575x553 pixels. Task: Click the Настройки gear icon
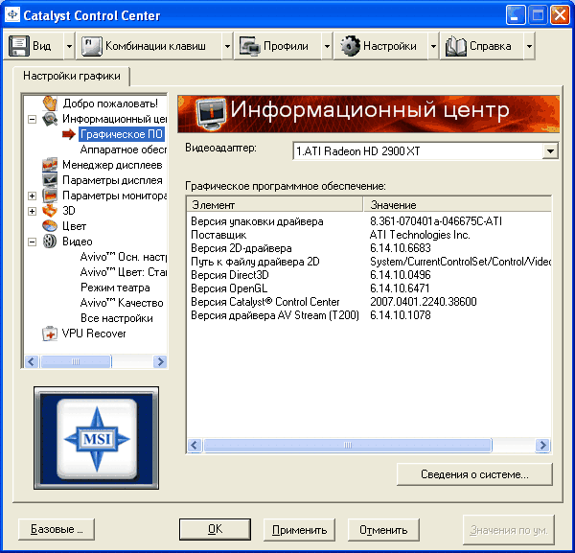pyautogui.click(x=350, y=46)
